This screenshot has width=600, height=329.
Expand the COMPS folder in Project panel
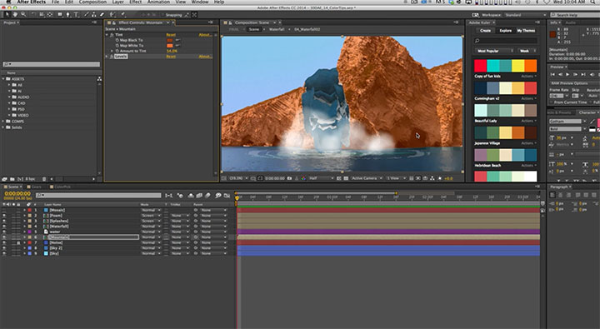click(x=4, y=122)
